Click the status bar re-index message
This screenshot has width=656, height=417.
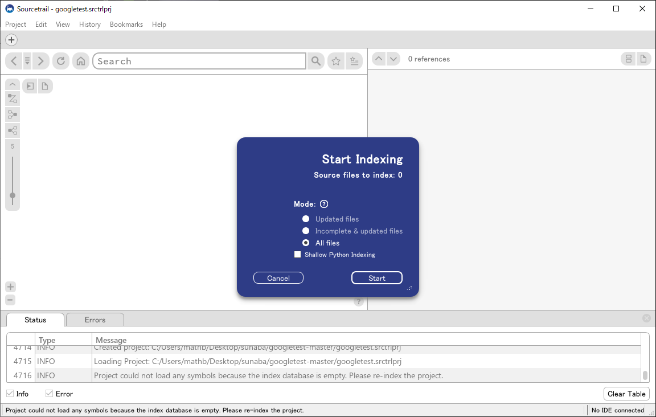pos(155,410)
